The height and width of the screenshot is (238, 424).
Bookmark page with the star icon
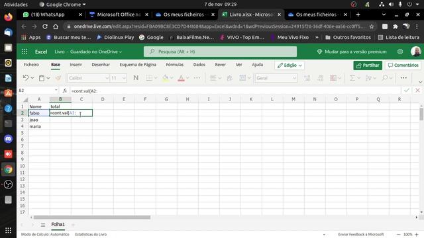coord(372,26)
